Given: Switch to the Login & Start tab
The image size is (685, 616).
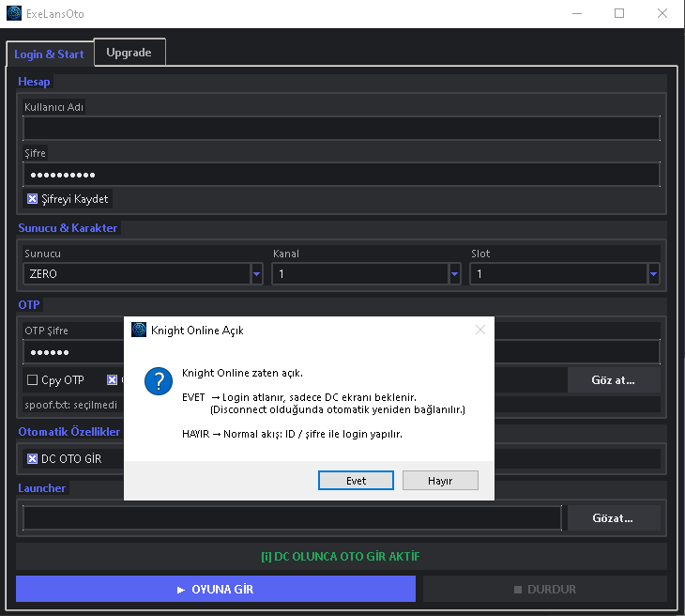Looking at the screenshot, I should [50, 54].
